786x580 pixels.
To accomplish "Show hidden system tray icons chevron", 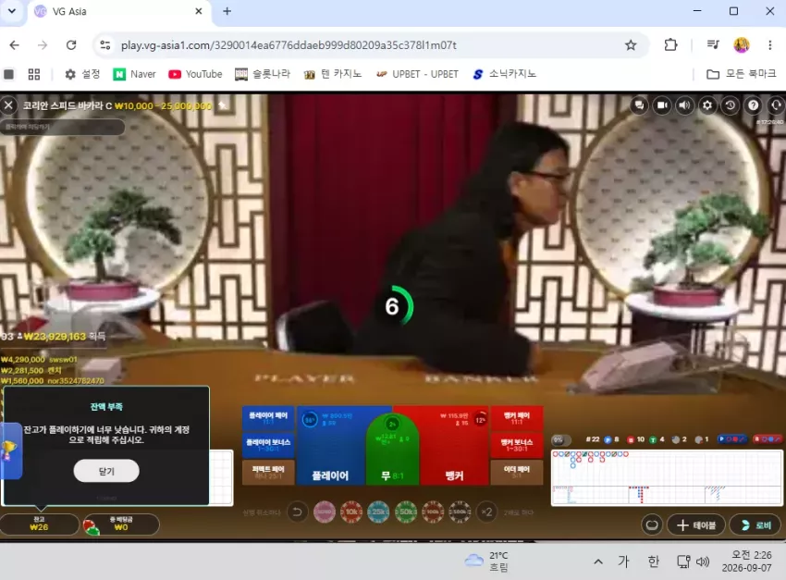I will tap(598, 561).
